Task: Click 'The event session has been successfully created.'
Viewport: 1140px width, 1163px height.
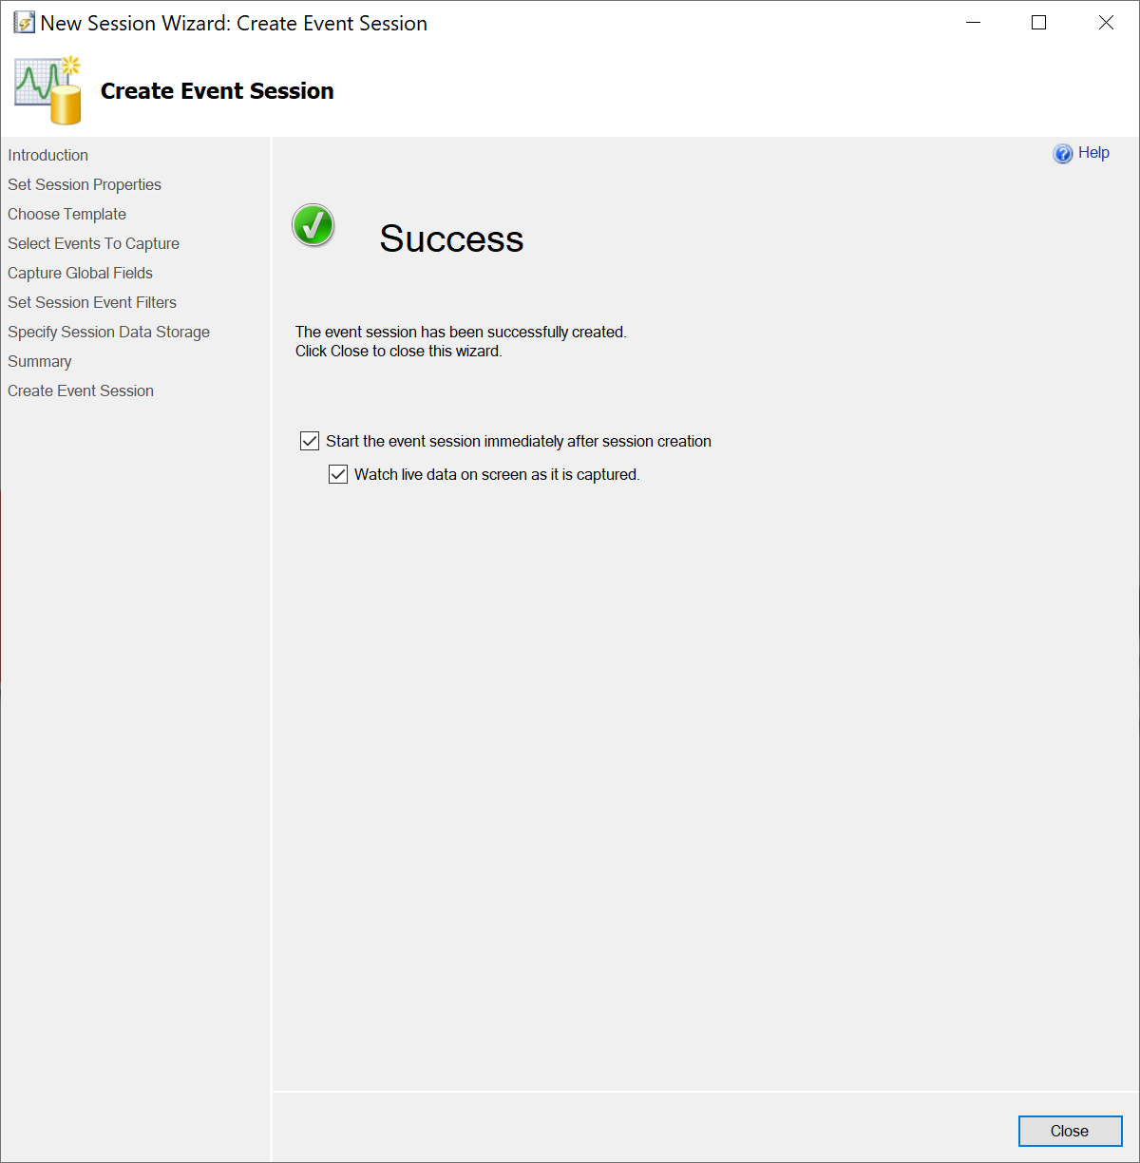Action: click(461, 332)
